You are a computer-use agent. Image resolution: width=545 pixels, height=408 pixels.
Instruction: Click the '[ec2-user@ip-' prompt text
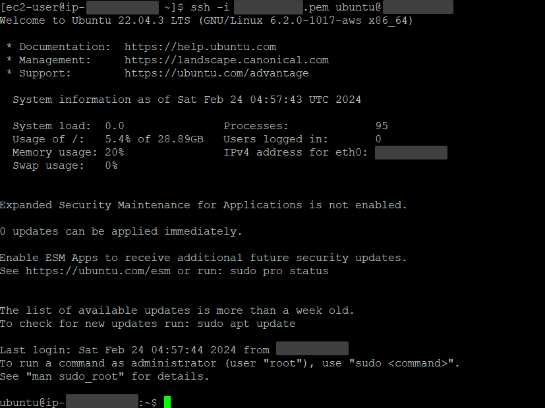[x=43, y=7]
